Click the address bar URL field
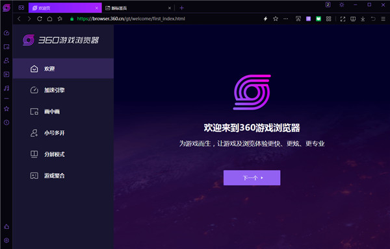 (164, 19)
